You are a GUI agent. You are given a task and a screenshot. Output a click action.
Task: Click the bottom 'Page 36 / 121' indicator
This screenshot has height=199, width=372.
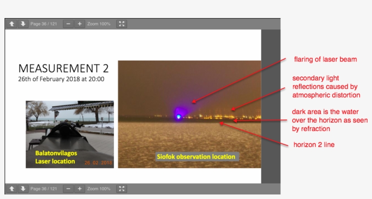tap(44, 189)
